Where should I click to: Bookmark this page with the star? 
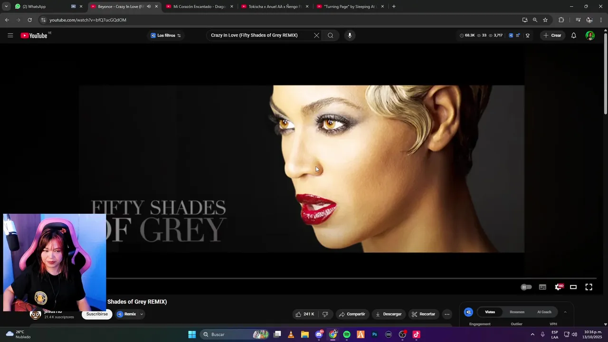545,20
